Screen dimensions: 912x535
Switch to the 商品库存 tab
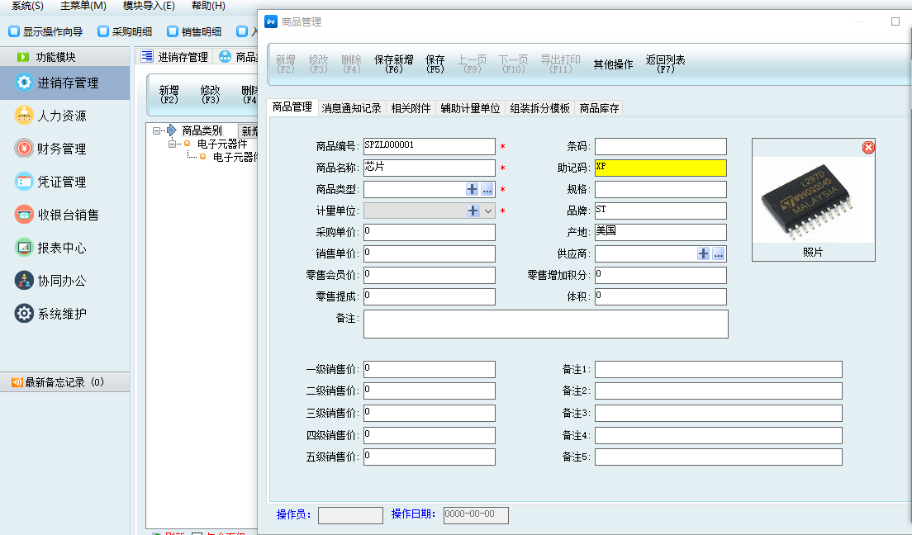coord(599,108)
